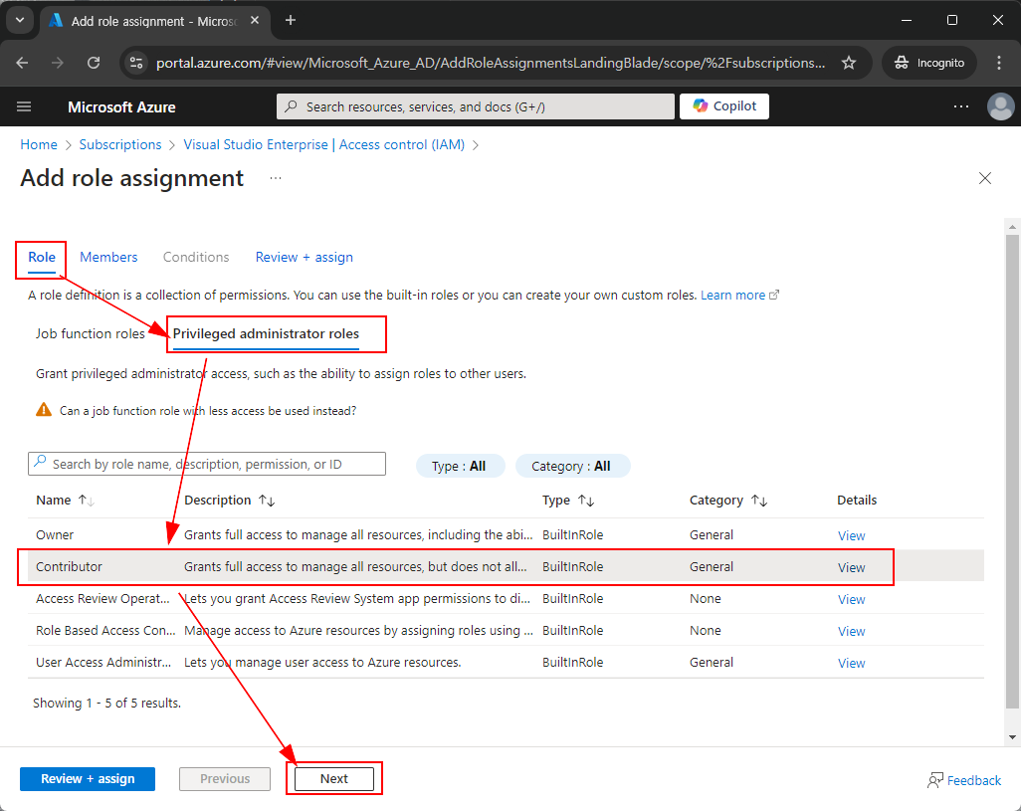Open the Type : All filter
Viewport: 1021px width, 811px height.
coord(460,466)
